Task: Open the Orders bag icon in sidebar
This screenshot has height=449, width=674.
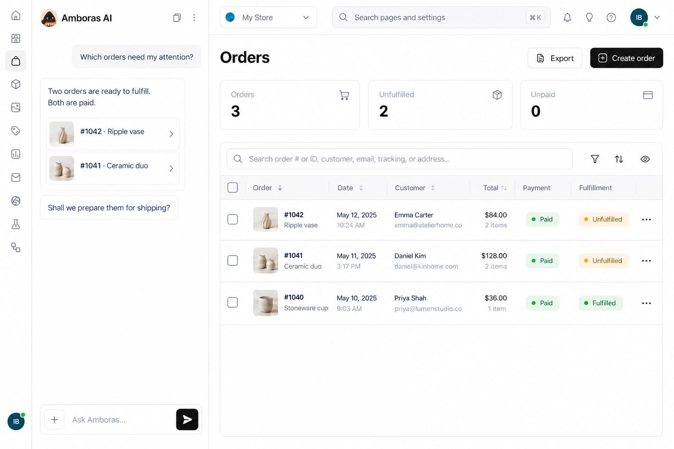Action: [x=16, y=61]
